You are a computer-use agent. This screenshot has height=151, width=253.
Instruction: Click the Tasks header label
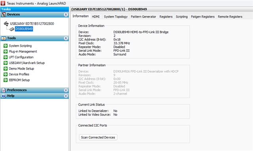6,9
